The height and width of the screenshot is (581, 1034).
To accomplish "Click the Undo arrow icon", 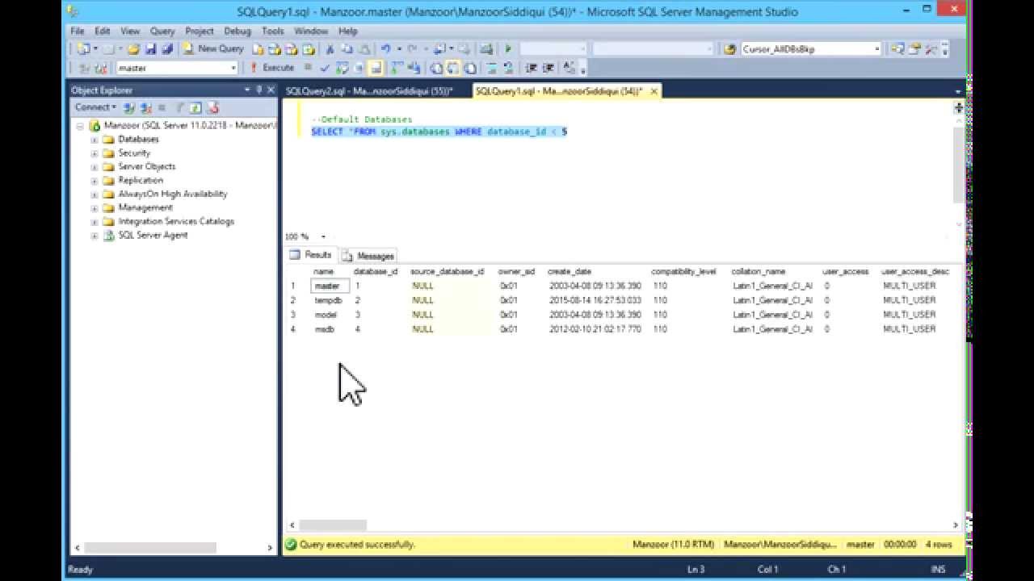I will tap(385, 49).
